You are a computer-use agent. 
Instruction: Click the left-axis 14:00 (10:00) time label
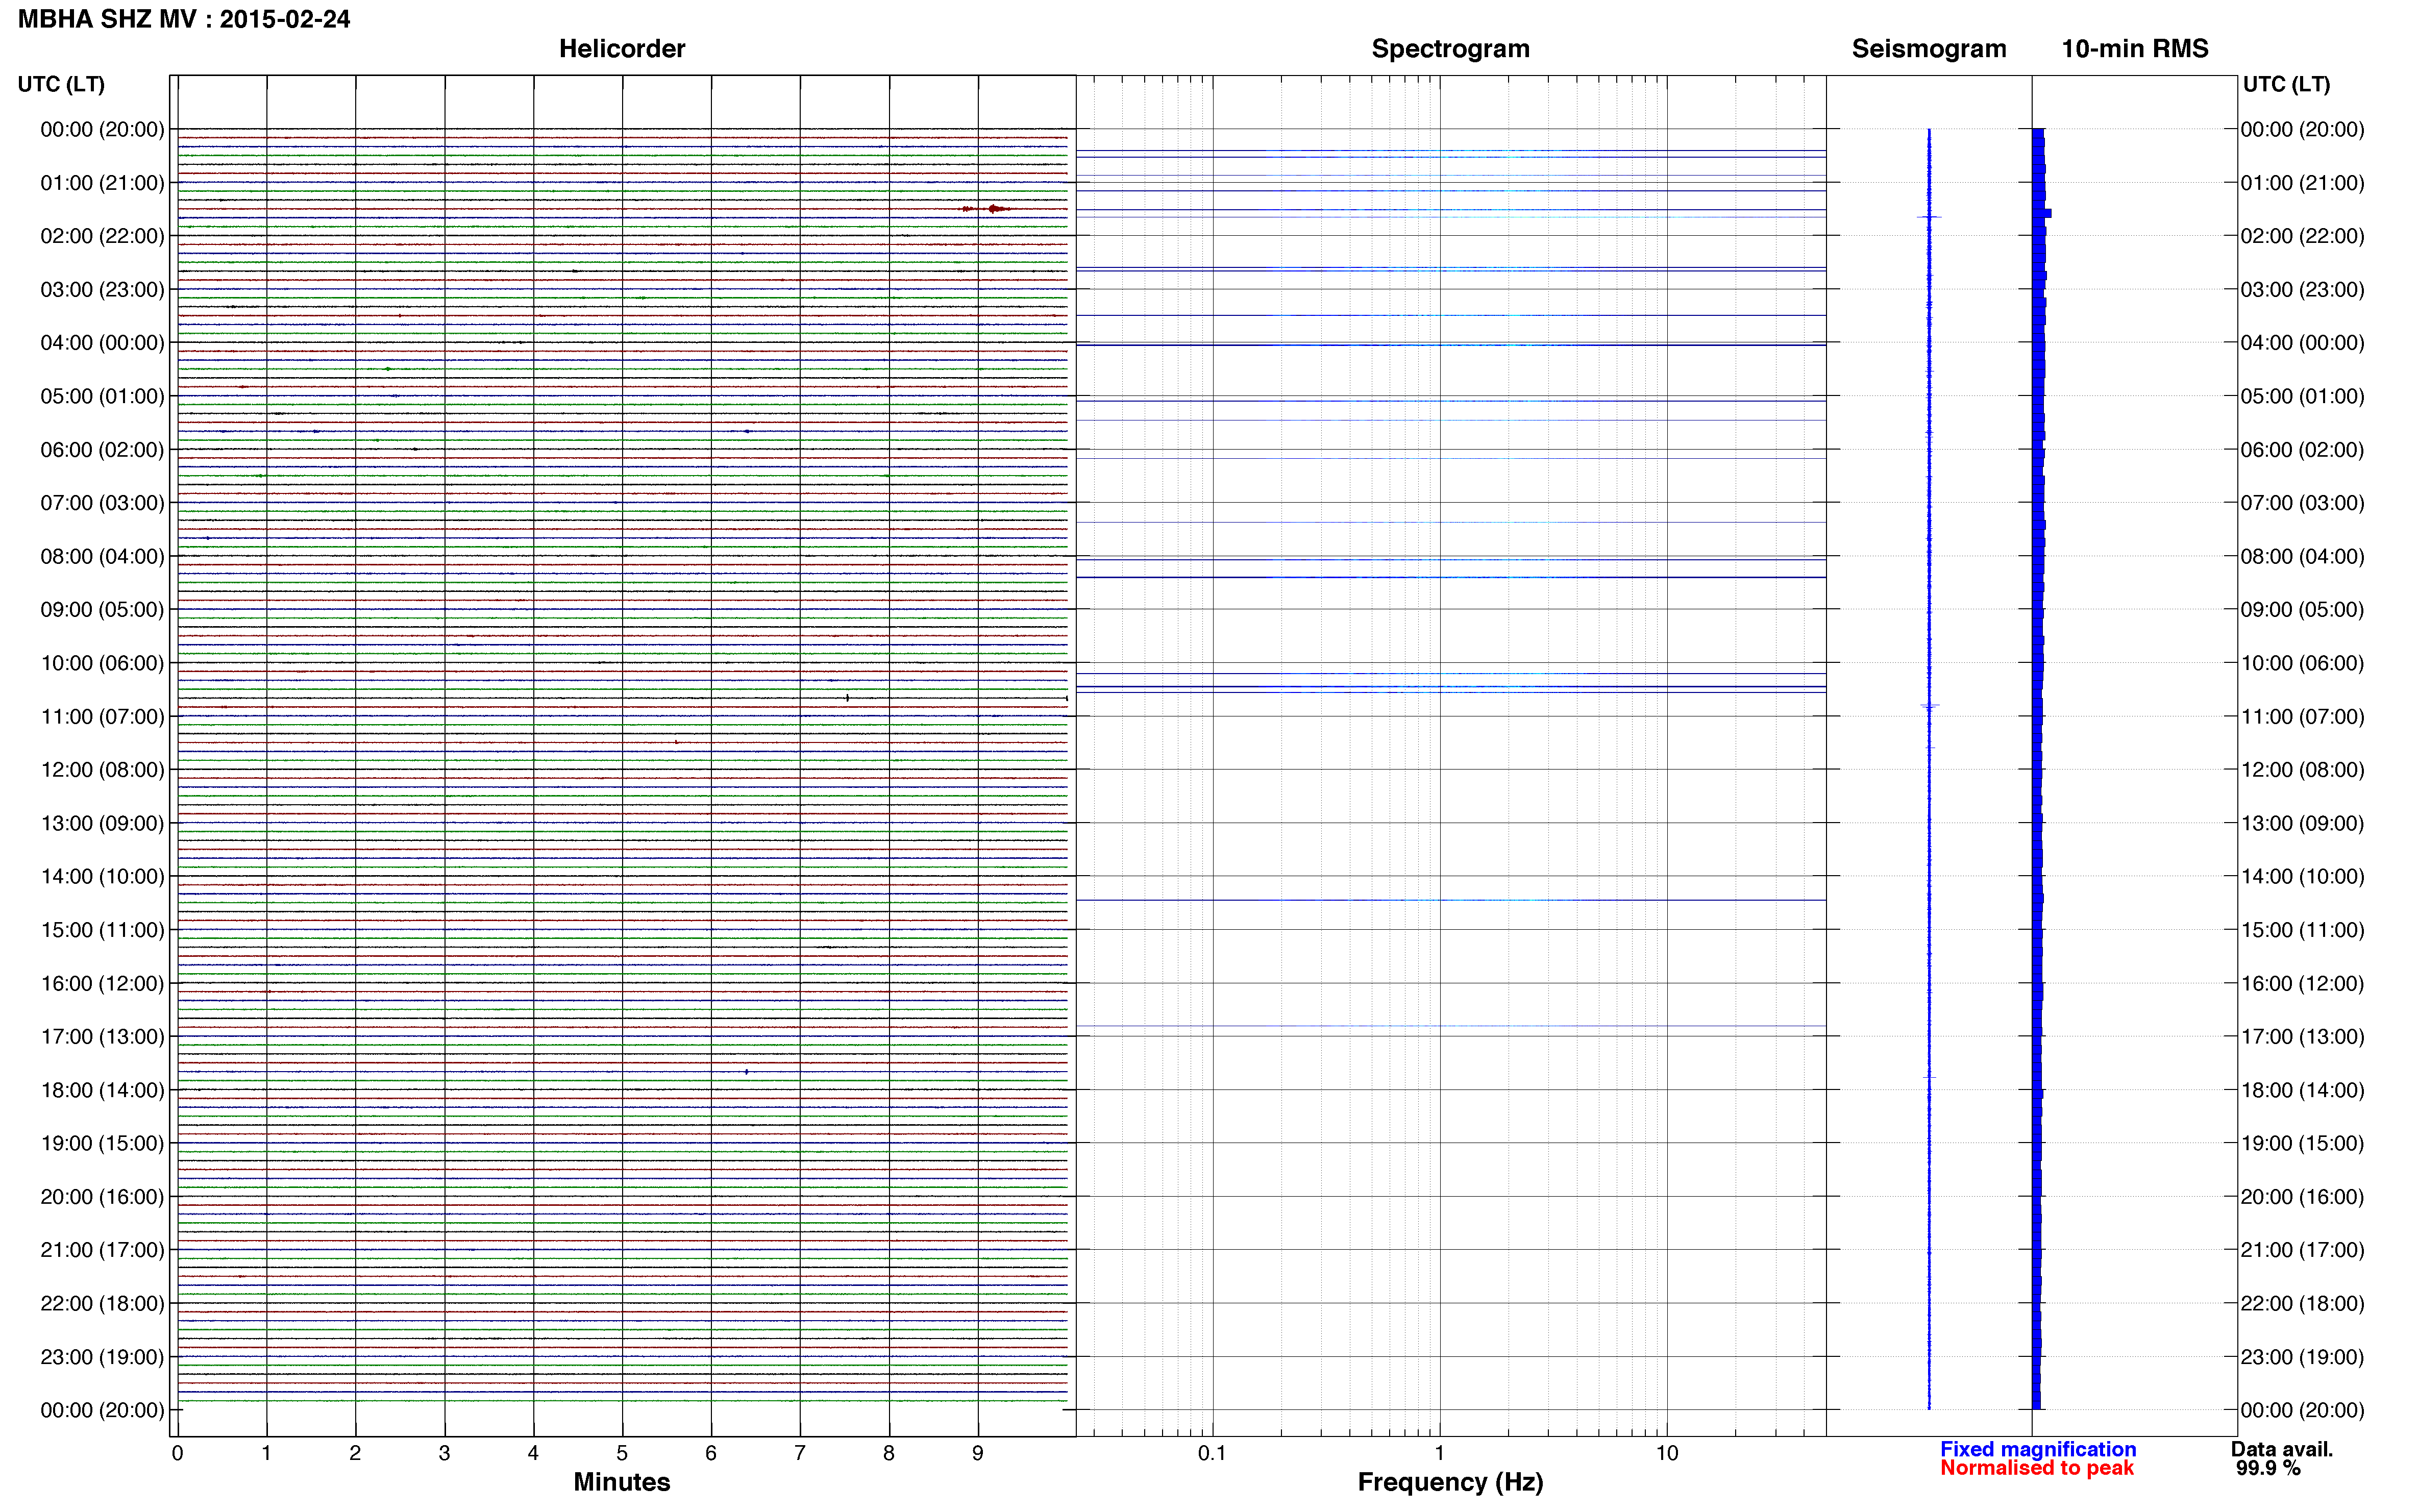tap(102, 877)
